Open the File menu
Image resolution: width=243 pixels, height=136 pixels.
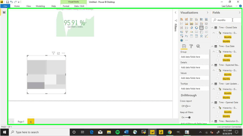5,6
